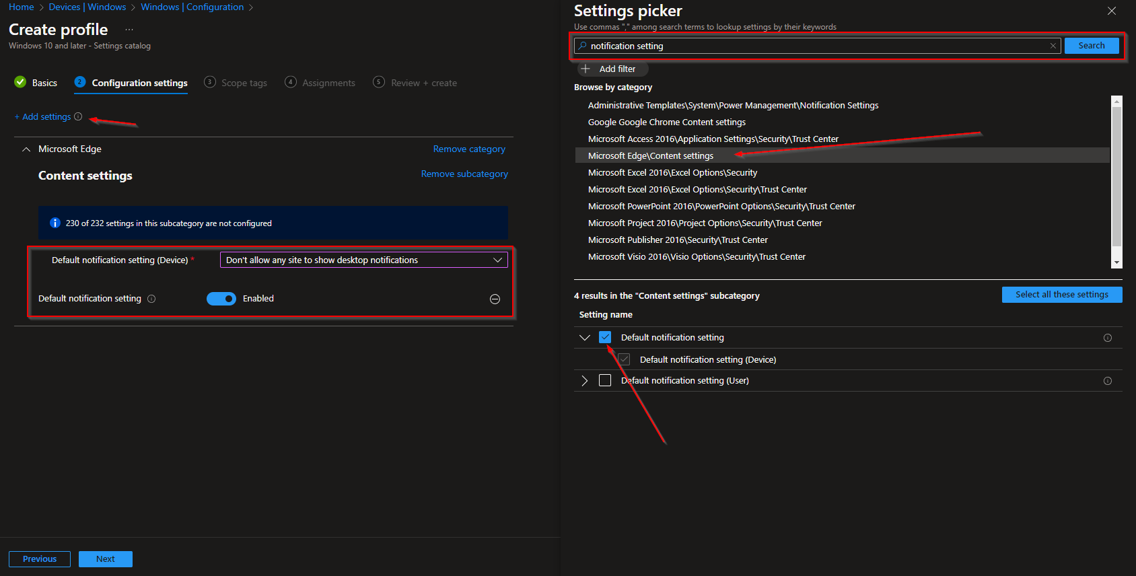
Task: Open info for Default notification setting result row
Action: point(1108,338)
